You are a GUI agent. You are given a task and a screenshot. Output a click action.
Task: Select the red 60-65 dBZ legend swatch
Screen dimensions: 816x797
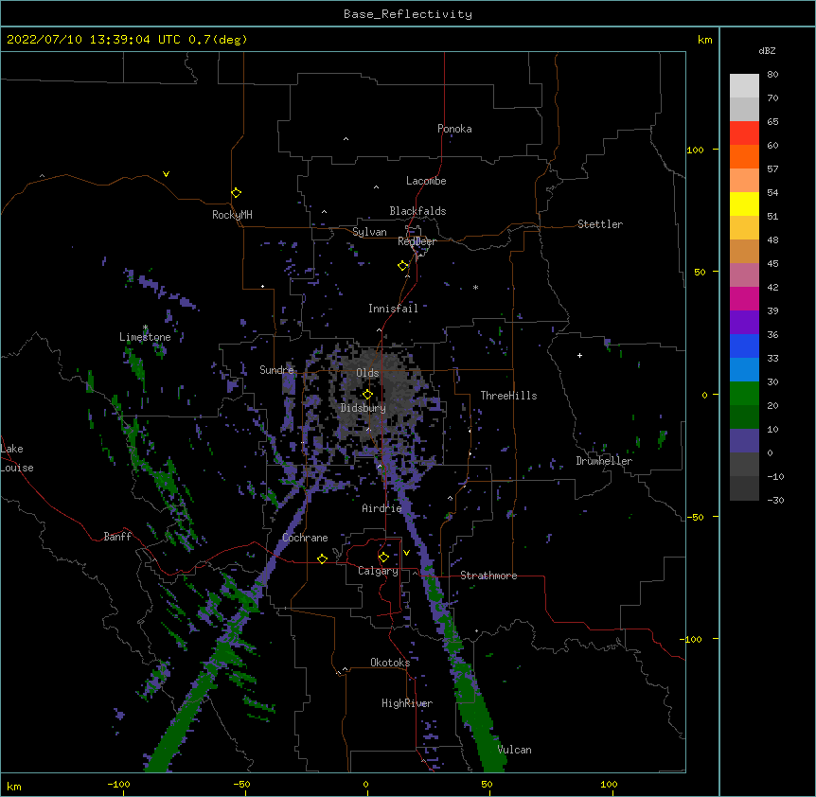744,133
